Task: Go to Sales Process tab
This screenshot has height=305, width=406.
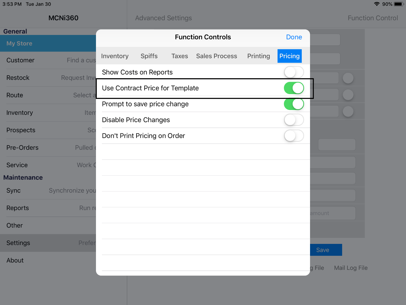Action: (x=216, y=56)
